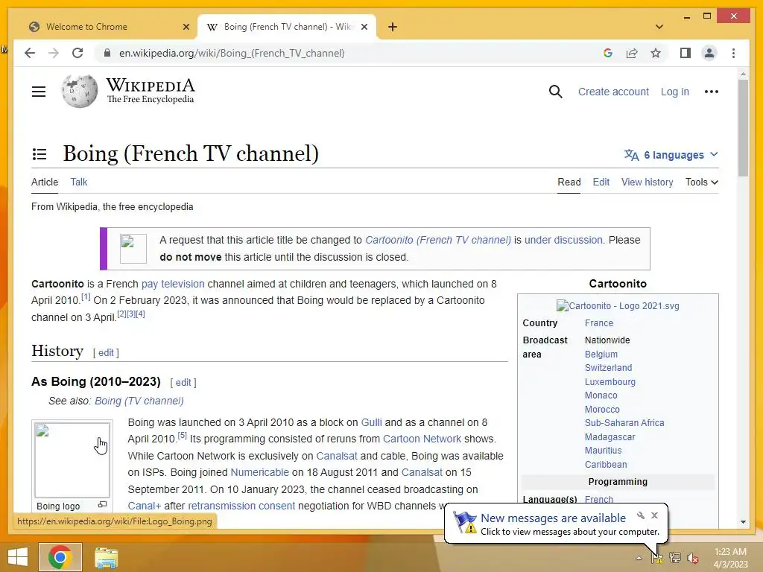Bookmark this page with the star icon
763x572 pixels.
656,53
